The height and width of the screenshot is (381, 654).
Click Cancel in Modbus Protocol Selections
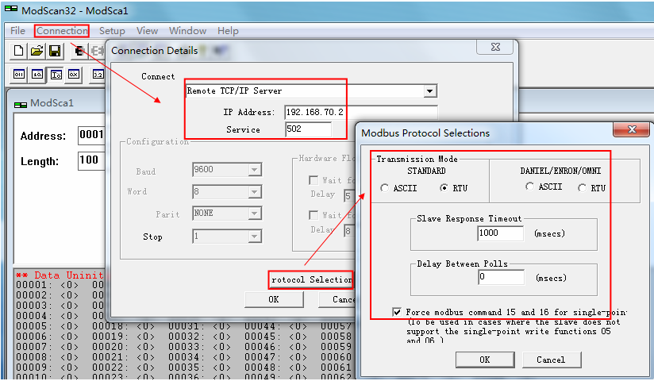(x=551, y=360)
